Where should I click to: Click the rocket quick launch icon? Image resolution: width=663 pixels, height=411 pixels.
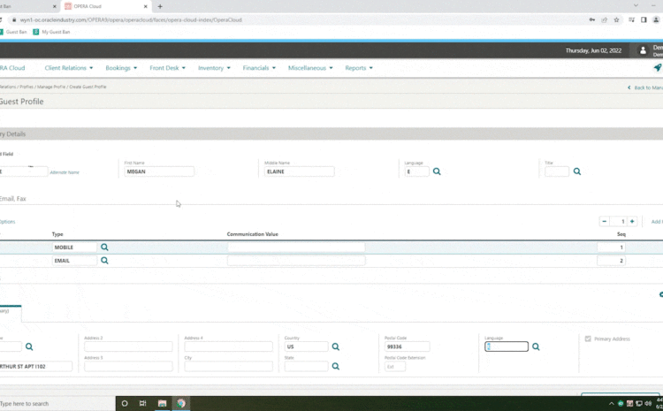coord(658,68)
